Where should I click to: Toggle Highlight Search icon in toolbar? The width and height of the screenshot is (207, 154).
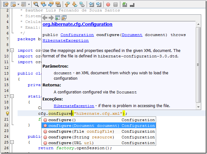58,4
